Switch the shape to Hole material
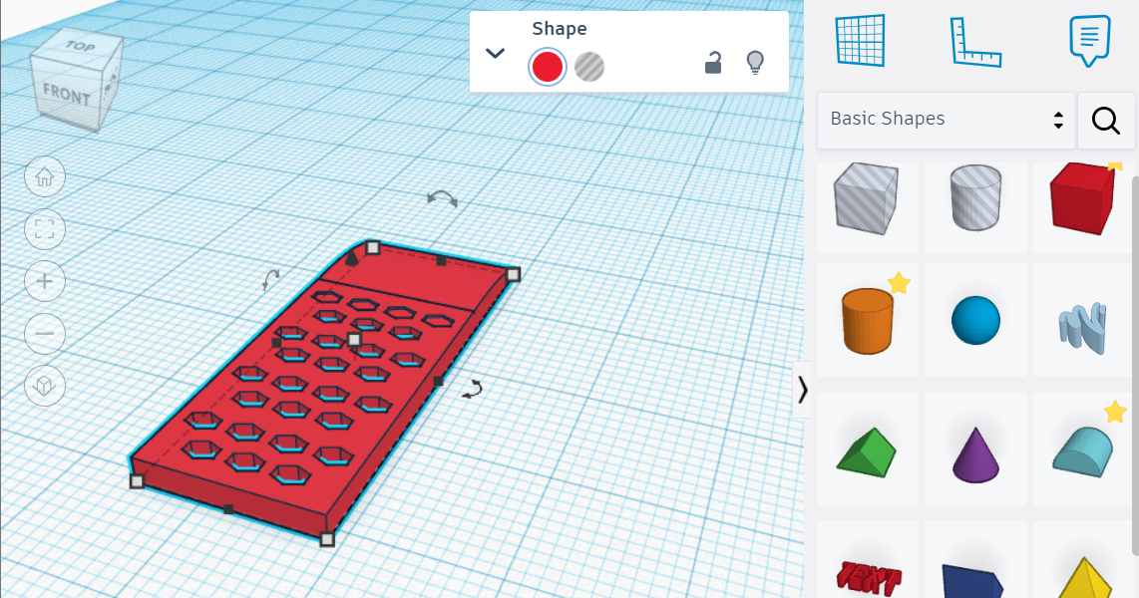1139x598 pixels. pos(590,66)
